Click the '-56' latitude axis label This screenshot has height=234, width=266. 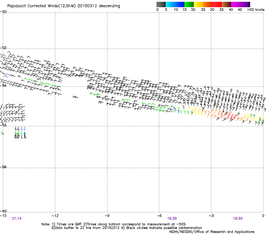pyautogui.click(x=3, y=125)
